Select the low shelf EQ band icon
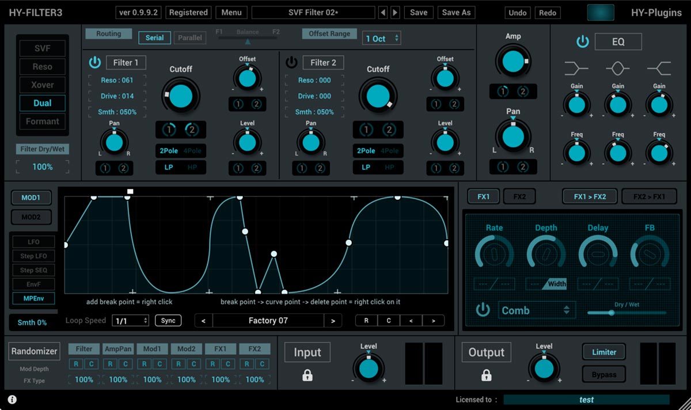The height and width of the screenshot is (410, 691). pos(576,69)
